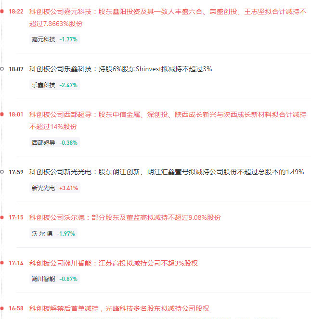Select the hollow timeline dot at 17:59
The width and height of the screenshot is (311, 319).
pyautogui.click(x=2, y=172)
